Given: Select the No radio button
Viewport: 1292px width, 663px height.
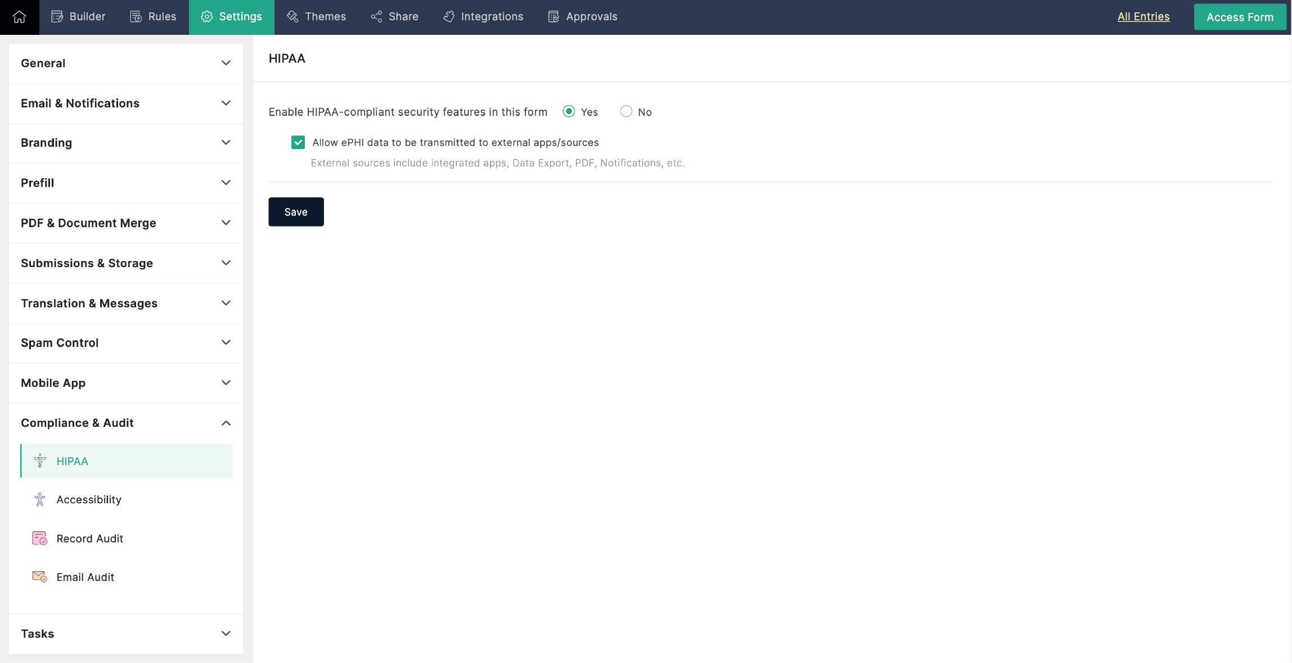Looking at the screenshot, I should click(626, 111).
